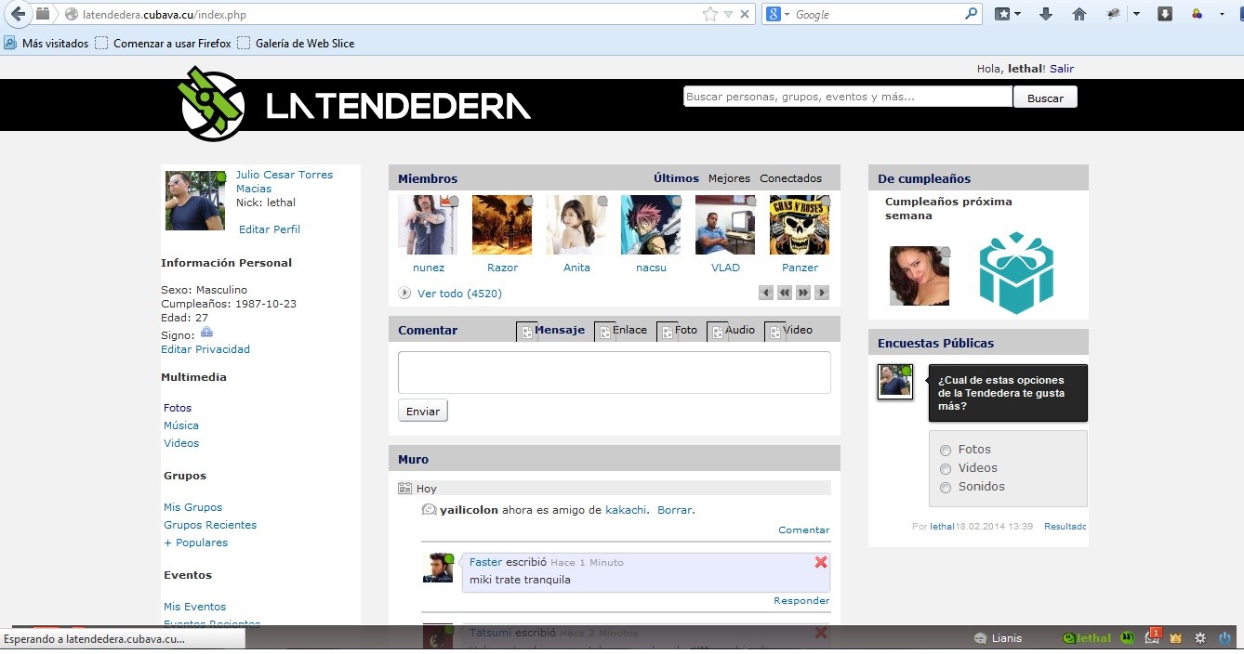Open Julio Cesar Torres Macias profile link
Screen dimensions: 1244x654
(285, 181)
